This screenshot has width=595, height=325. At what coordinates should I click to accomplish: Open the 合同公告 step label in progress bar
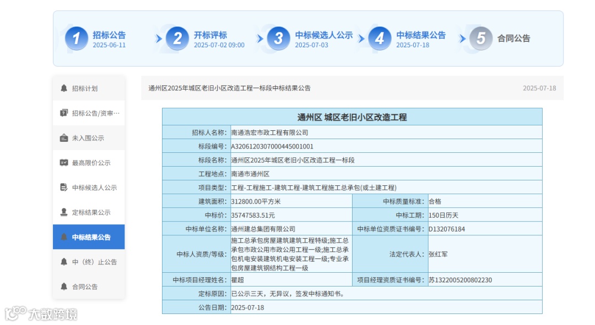pyautogui.click(x=514, y=38)
